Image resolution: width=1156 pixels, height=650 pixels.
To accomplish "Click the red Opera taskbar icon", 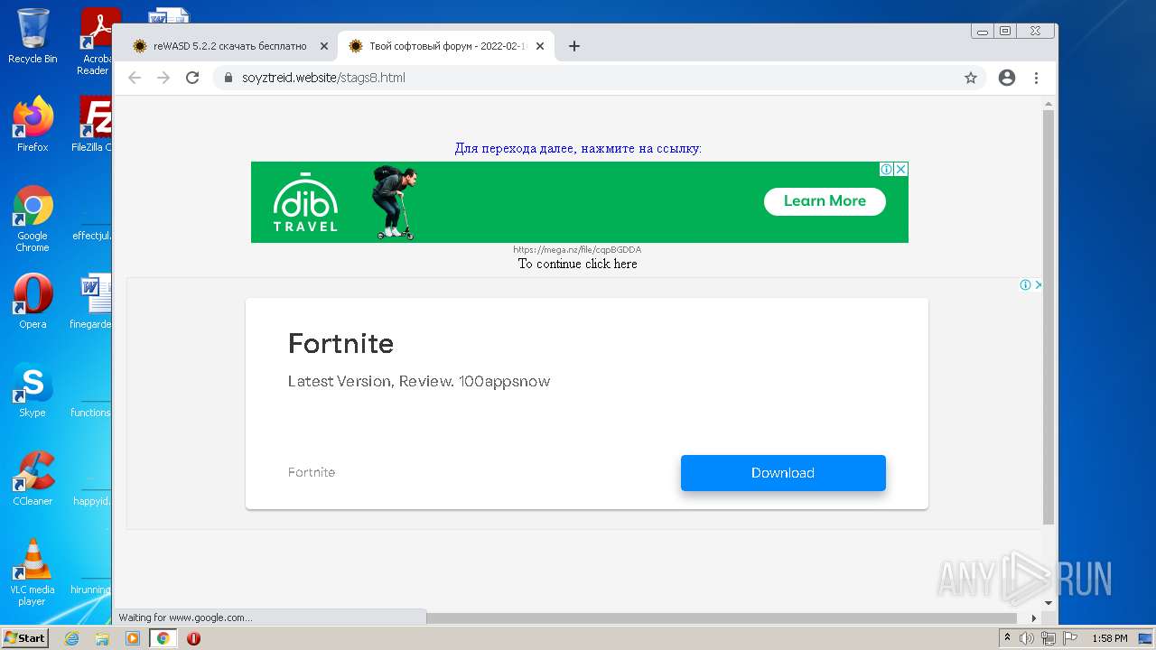I will [193, 638].
